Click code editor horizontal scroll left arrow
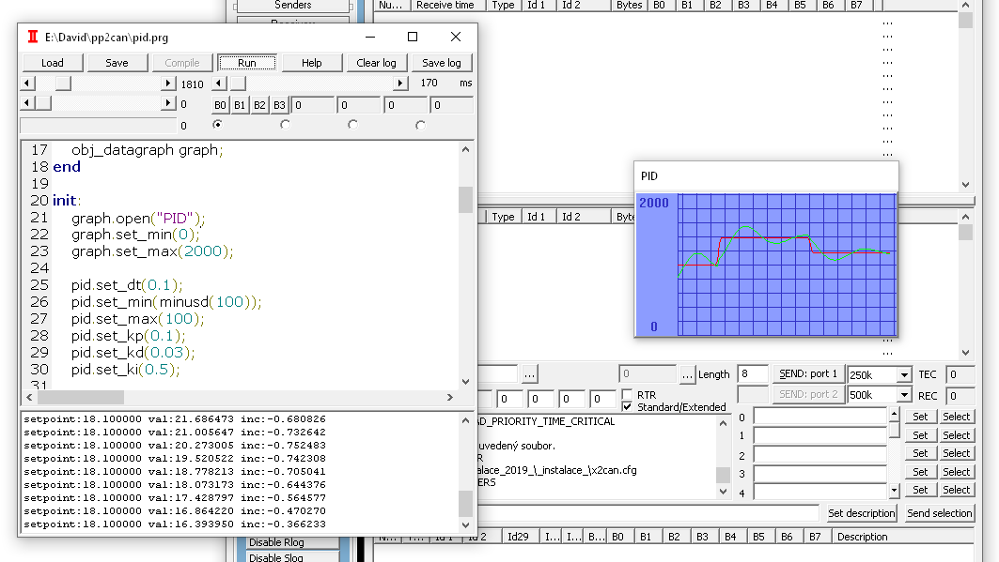 29,398
